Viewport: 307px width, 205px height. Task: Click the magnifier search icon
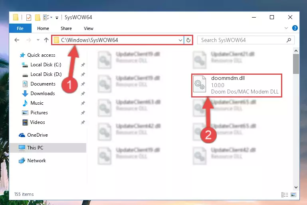coord(289,40)
